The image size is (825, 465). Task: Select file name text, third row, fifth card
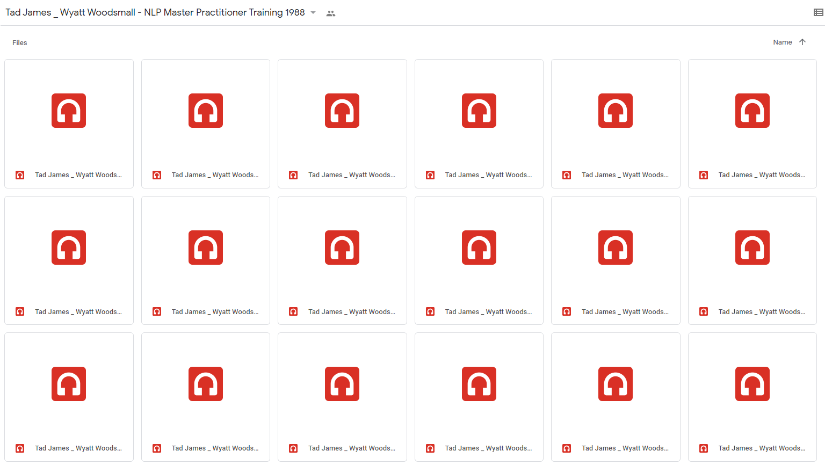tap(625, 448)
